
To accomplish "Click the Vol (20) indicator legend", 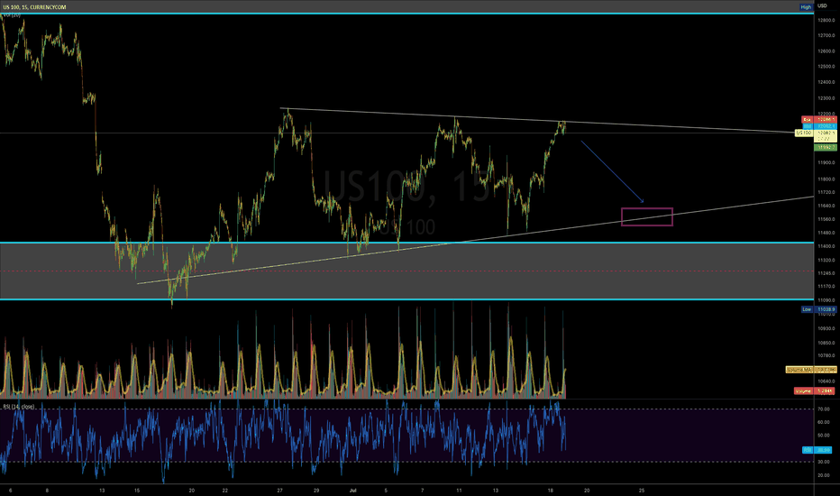I will click(x=12, y=15).
